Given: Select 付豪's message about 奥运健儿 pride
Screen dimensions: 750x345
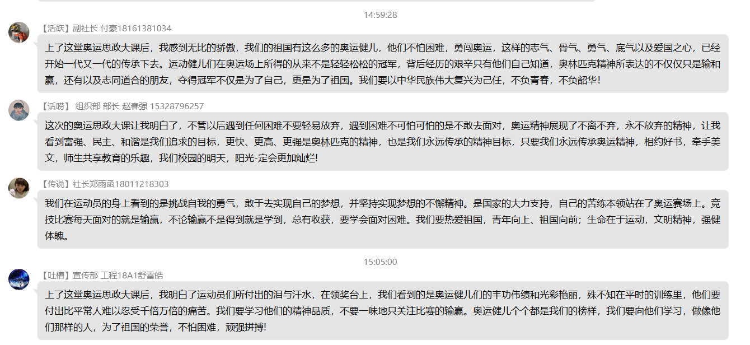Looking at the screenshot, I should click(383, 64).
